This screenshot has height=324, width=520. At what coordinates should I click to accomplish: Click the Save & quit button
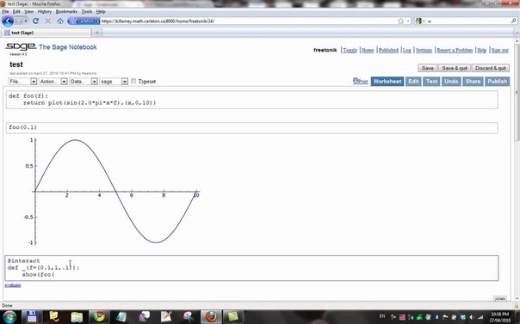(x=455, y=68)
